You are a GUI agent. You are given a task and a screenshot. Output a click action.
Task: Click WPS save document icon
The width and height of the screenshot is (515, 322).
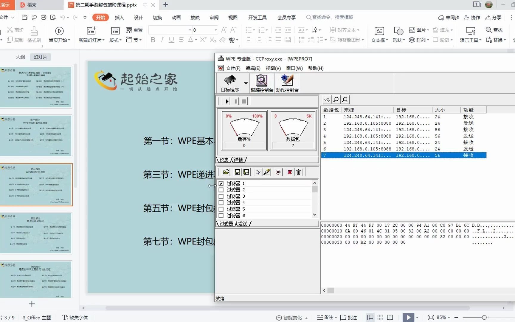click(25, 17)
